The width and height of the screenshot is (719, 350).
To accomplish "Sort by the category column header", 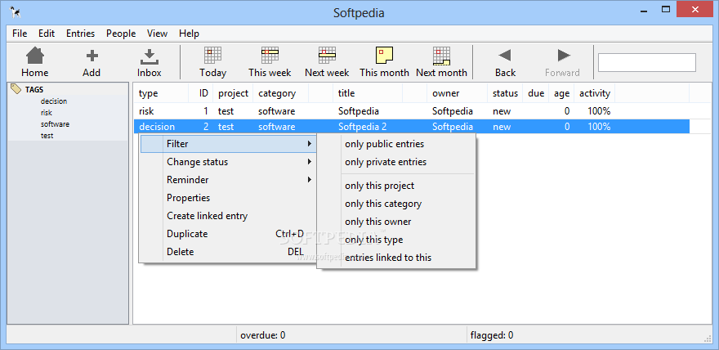I will pos(280,93).
